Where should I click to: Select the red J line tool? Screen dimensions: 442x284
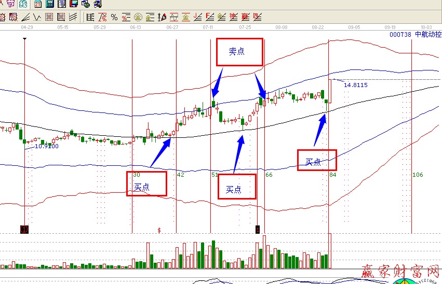(x=197, y=17)
